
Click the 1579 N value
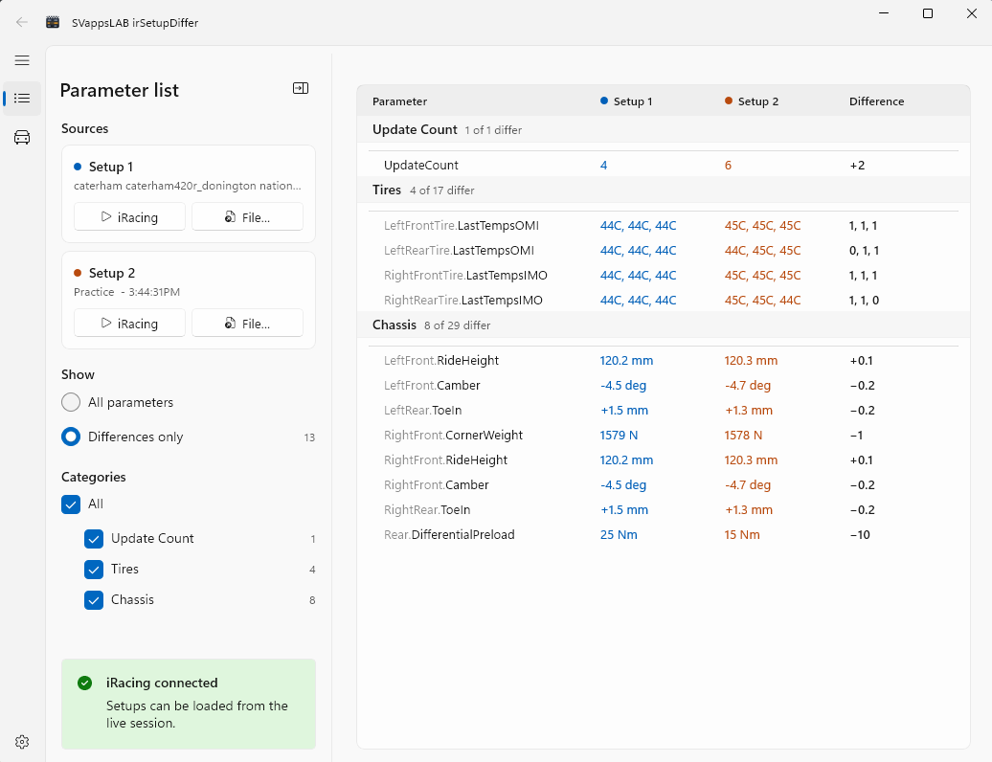click(619, 435)
